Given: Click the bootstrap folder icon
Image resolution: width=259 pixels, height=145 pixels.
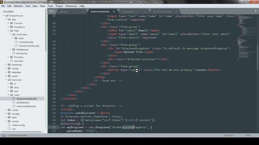Looking at the screenshot, I should (9, 65).
